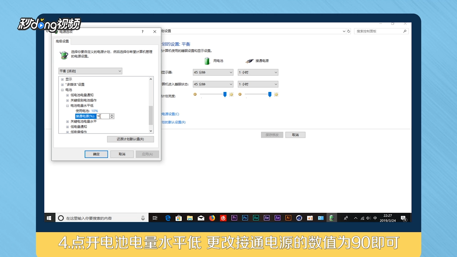Open Task View from the taskbar

[x=155, y=218]
